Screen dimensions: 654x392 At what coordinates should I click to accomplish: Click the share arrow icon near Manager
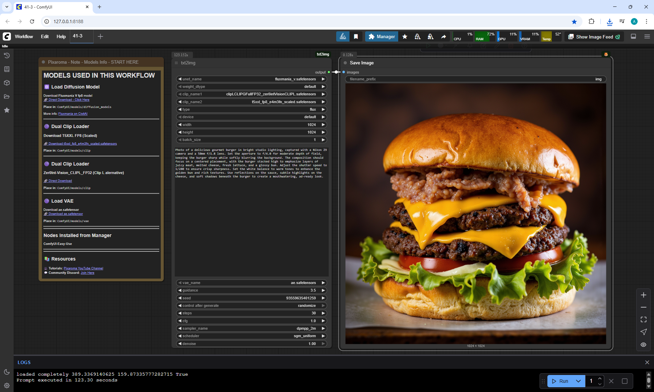(443, 36)
